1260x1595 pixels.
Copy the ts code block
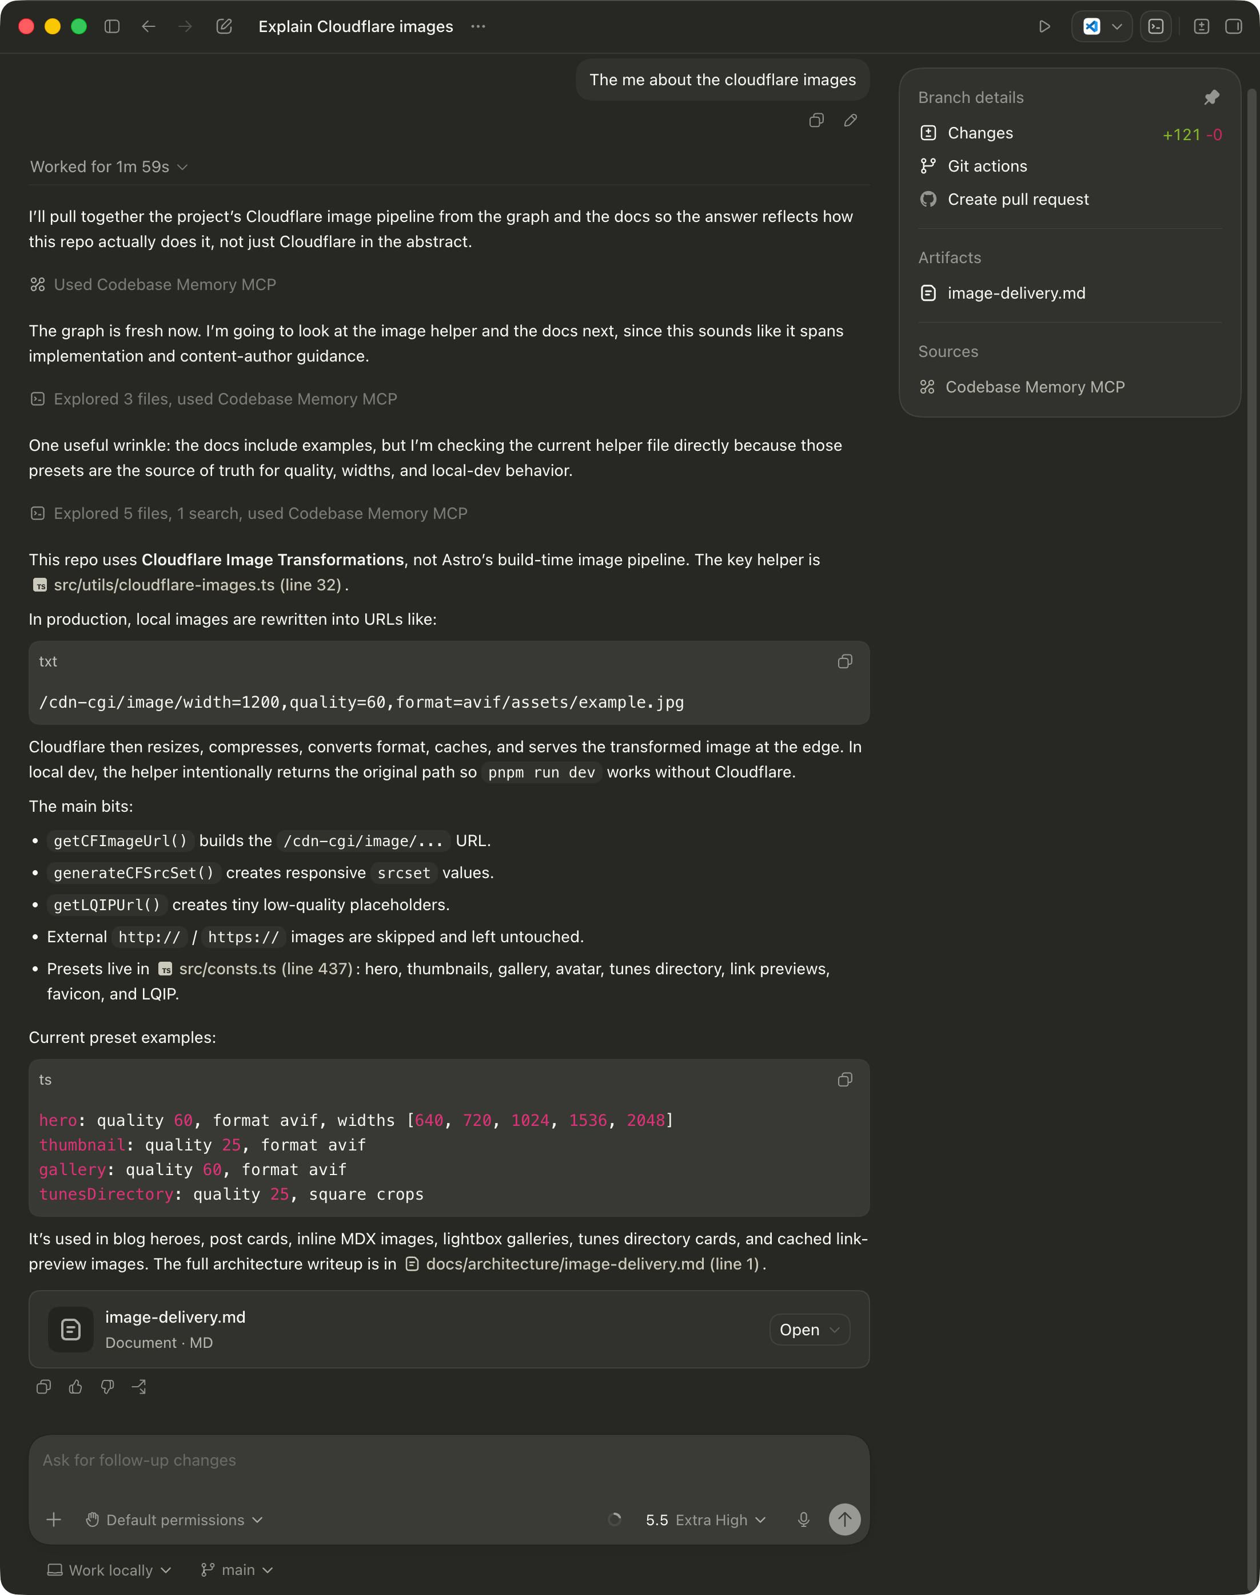[x=846, y=1080]
